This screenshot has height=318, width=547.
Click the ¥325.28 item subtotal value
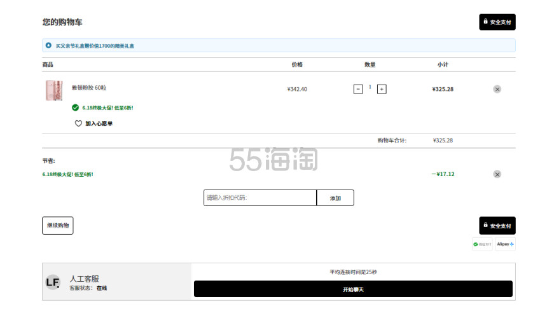[443, 89]
